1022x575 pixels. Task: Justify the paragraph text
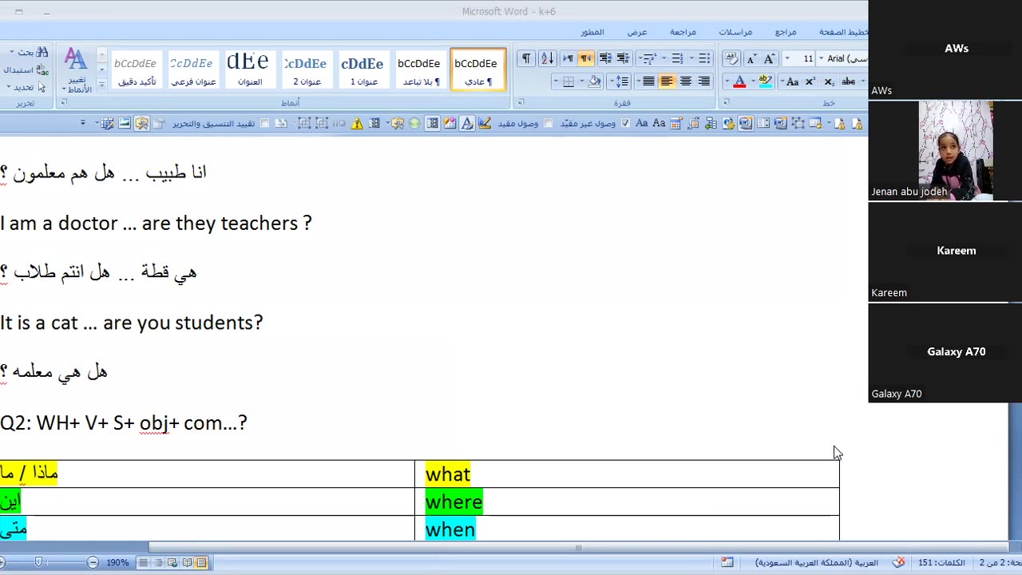648,81
